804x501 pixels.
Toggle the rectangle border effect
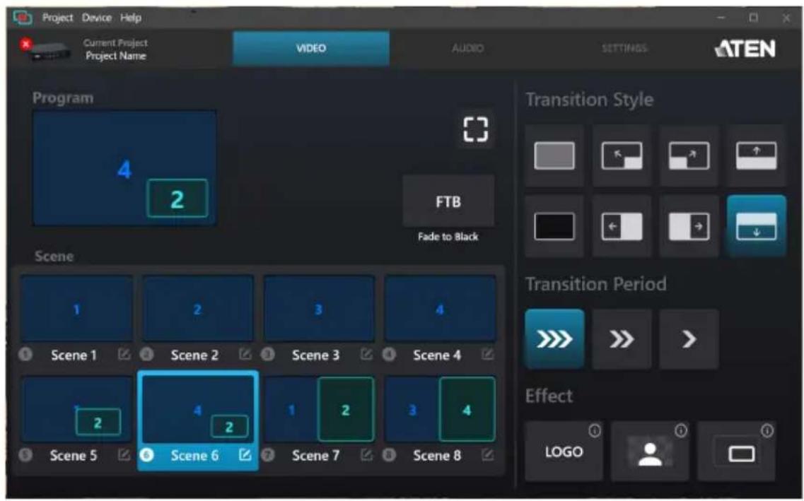pos(736,452)
